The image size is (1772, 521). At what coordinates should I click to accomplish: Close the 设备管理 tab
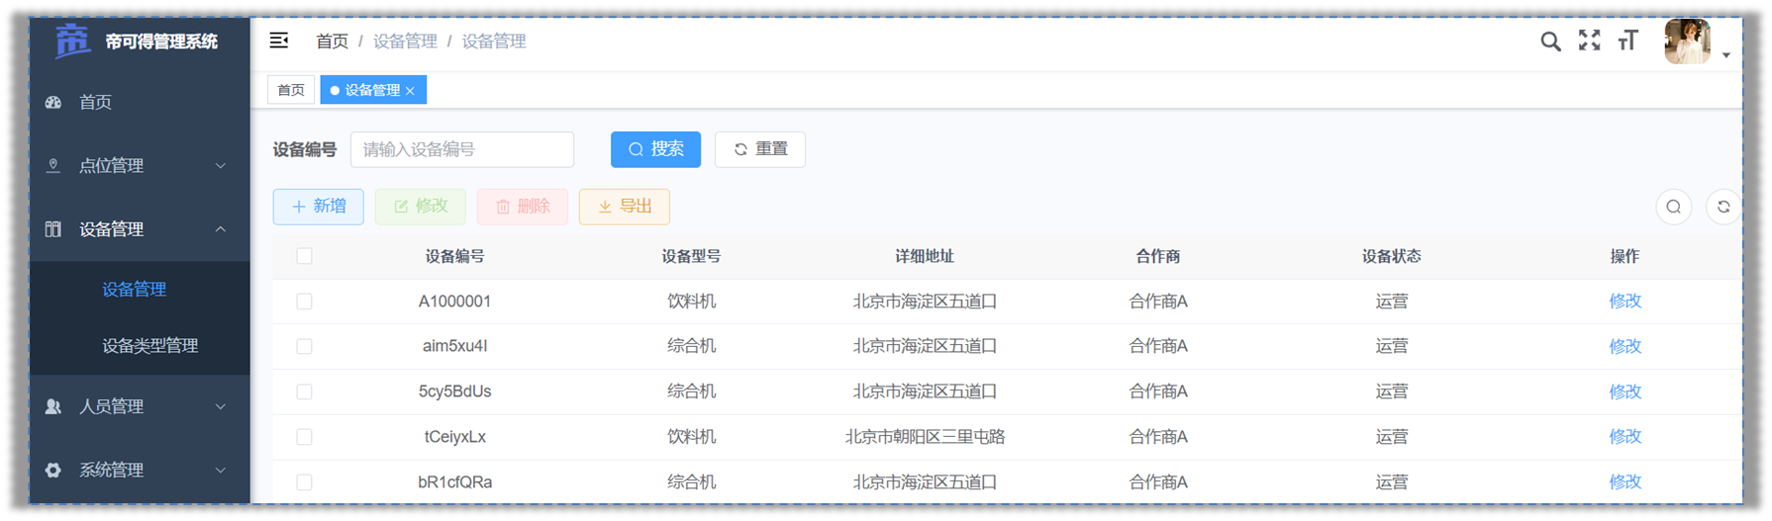click(410, 91)
